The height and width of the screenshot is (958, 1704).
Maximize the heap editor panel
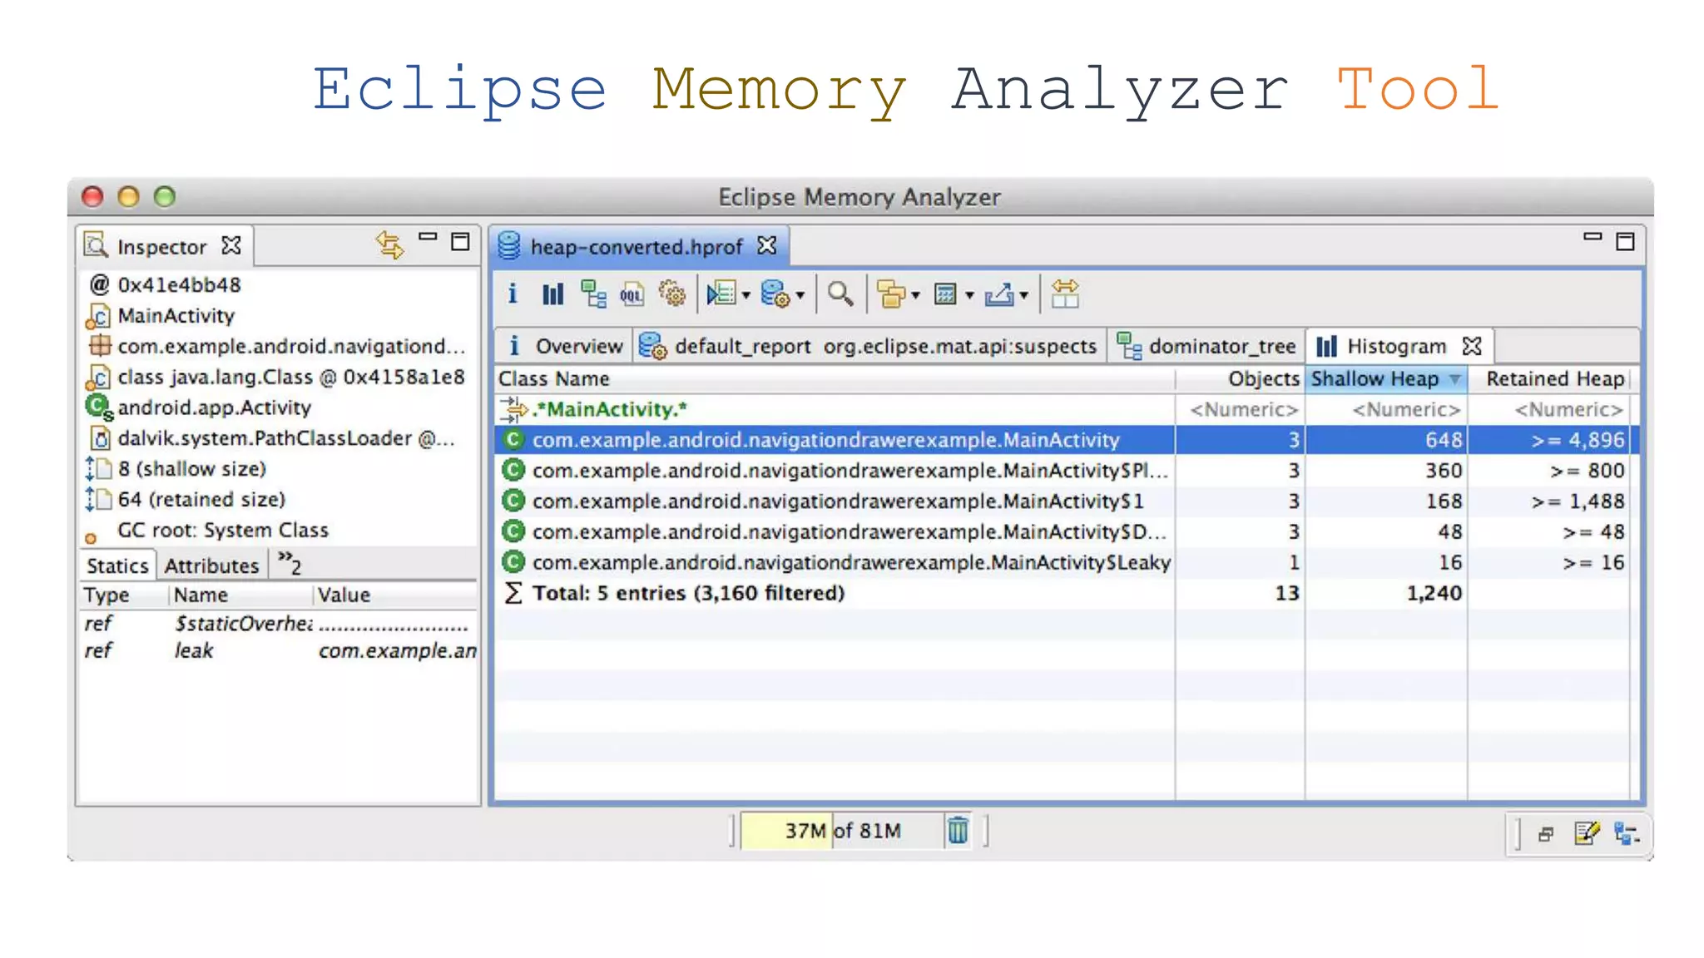coord(1625,241)
